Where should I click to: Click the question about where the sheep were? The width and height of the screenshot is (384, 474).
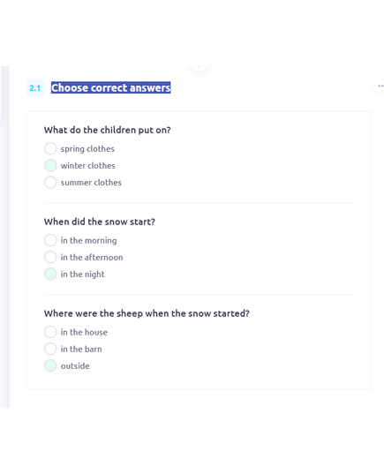[x=147, y=313]
